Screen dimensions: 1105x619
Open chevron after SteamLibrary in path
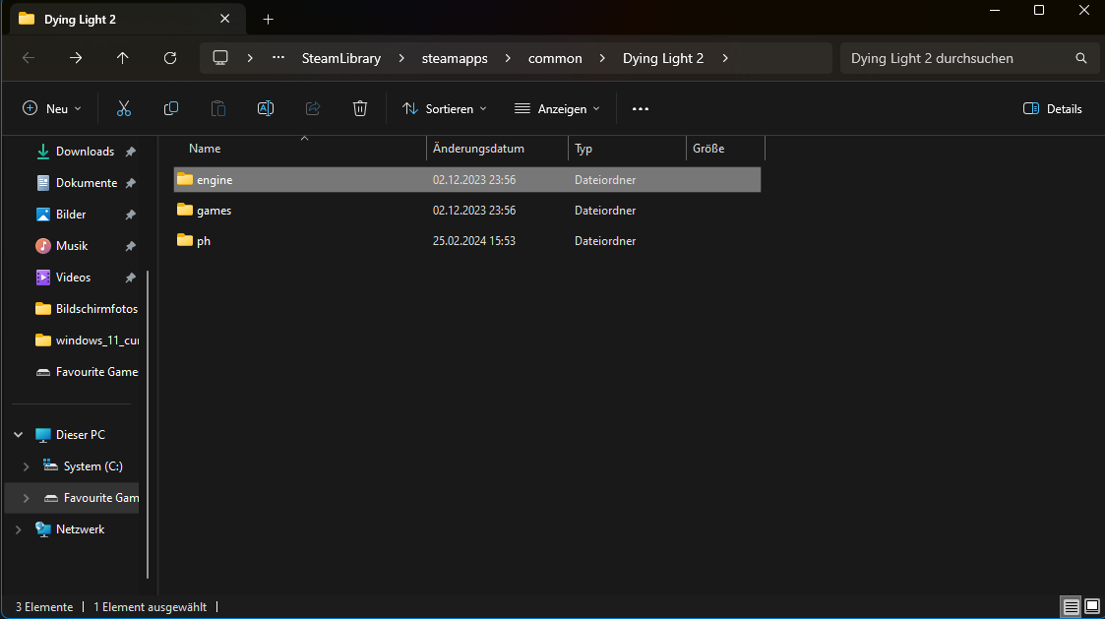(401, 58)
